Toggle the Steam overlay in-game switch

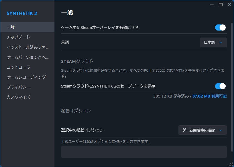(x=220, y=28)
